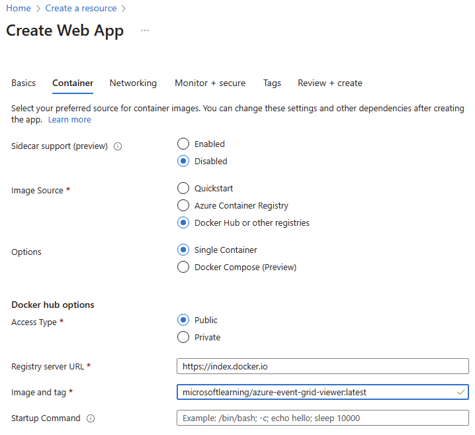This screenshot has height=435, width=475.
Task: Select the Disabled sidecar support option
Action: tap(183, 161)
